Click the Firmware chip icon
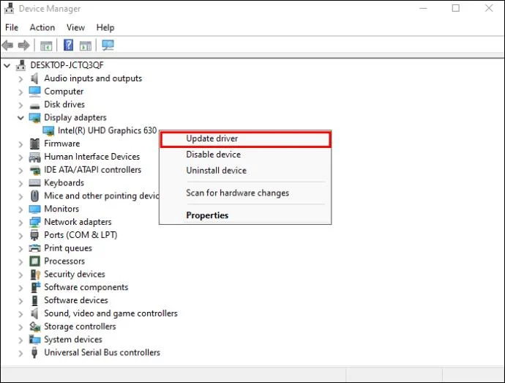Image resolution: width=505 pixels, height=383 pixels. pyautogui.click(x=34, y=144)
